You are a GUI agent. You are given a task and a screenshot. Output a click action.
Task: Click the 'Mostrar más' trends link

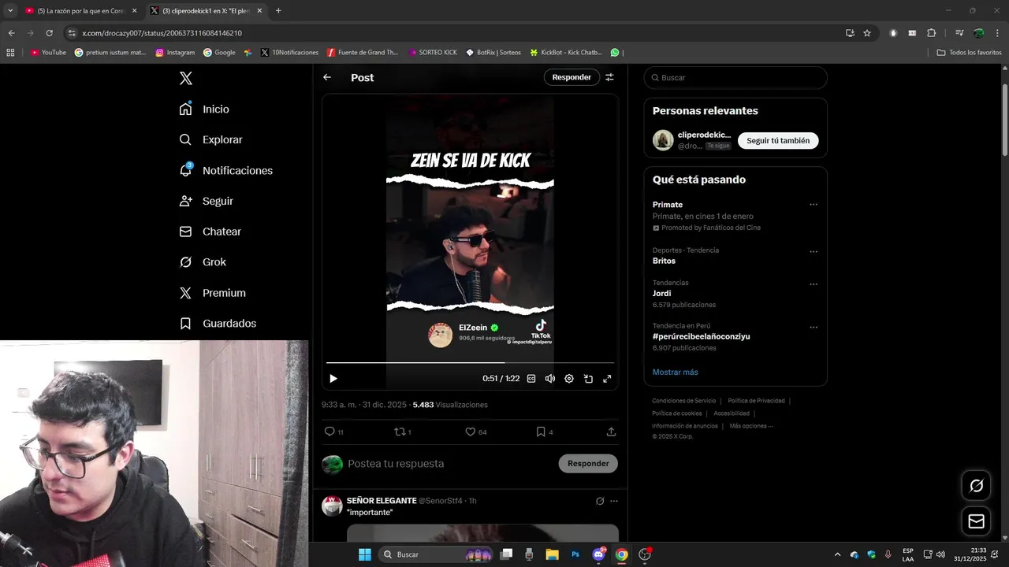tap(675, 372)
